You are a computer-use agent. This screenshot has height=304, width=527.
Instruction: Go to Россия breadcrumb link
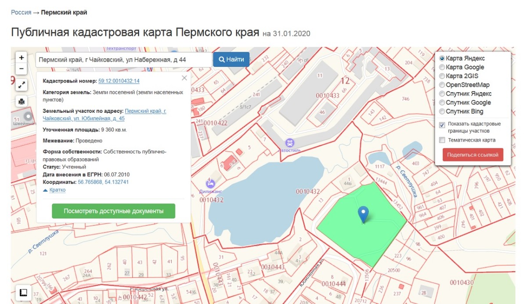tap(21, 12)
